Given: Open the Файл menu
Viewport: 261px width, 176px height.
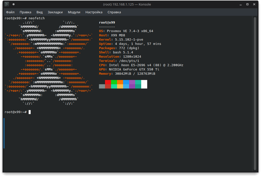Looking at the screenshot, I should [10, 12].
